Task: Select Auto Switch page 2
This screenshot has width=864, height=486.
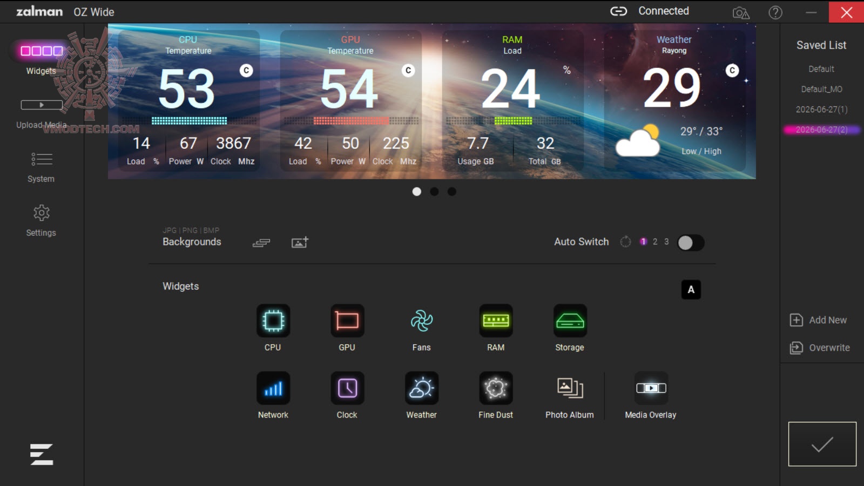Action: pyautogui.click(x=655, y=242)
